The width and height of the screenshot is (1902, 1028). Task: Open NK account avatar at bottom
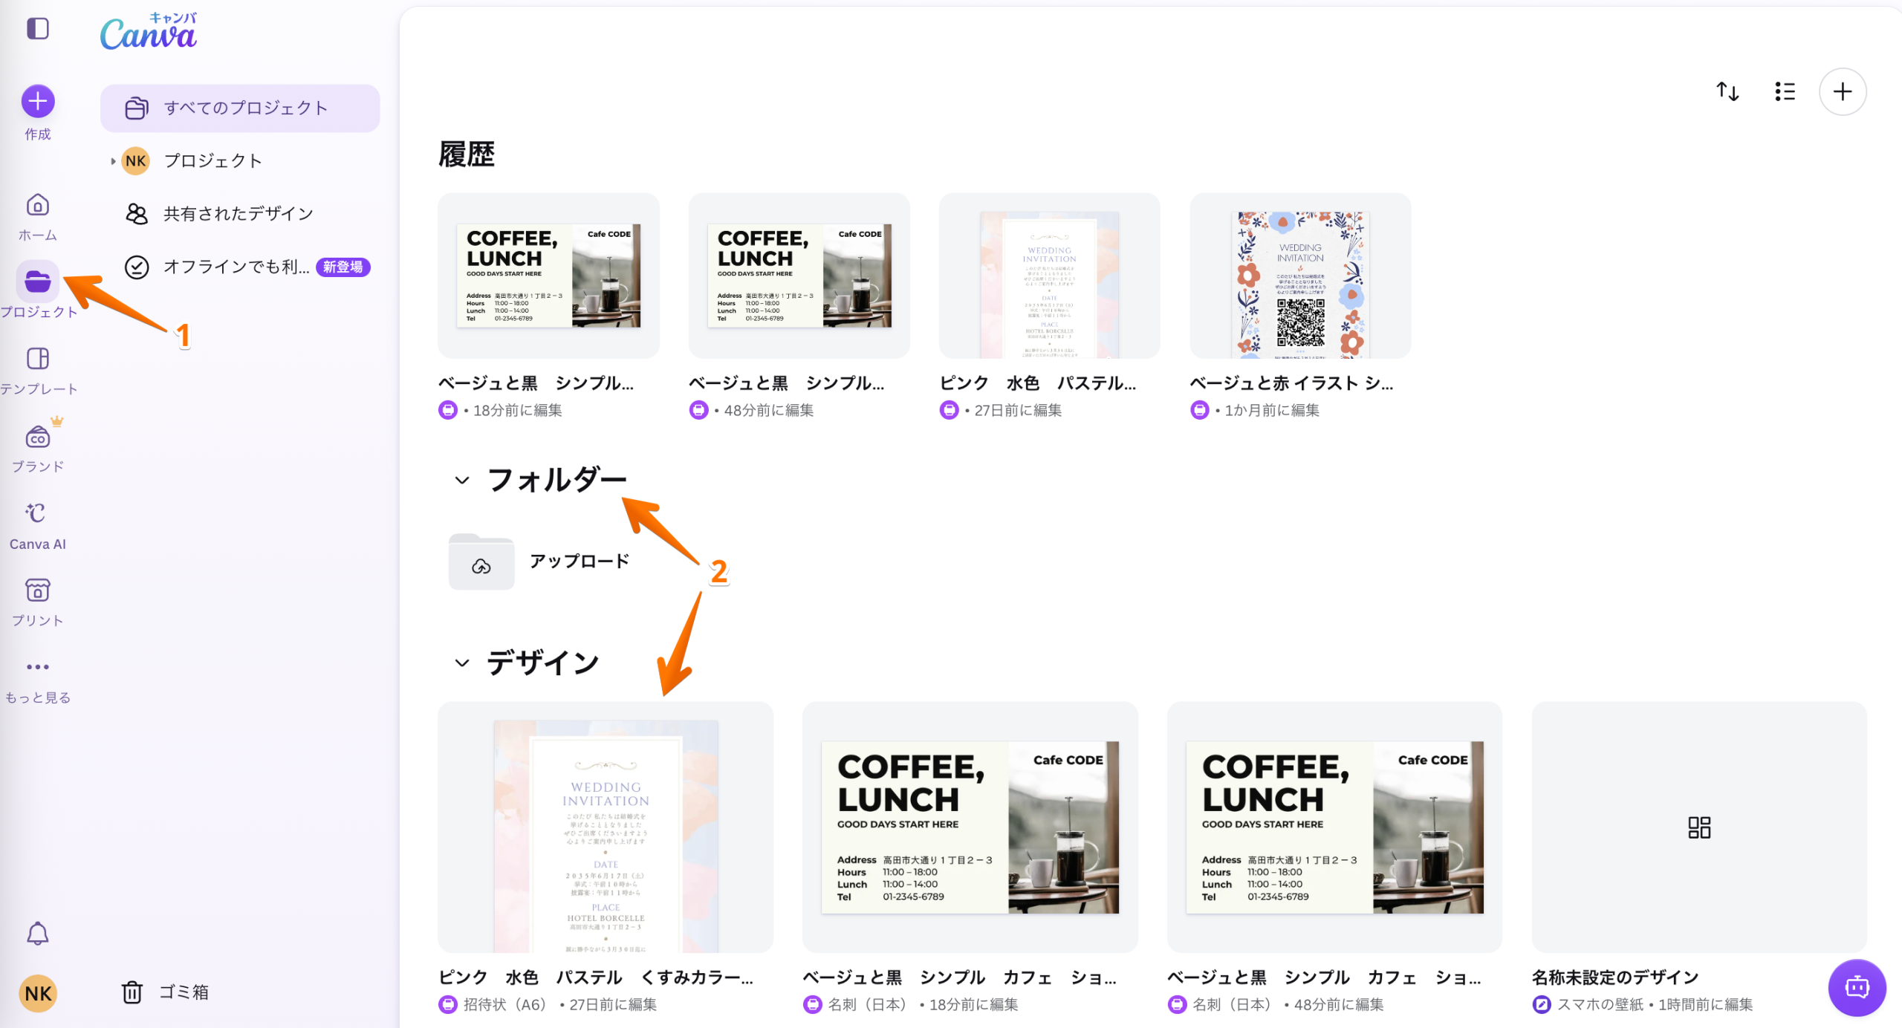click(38, 993)
